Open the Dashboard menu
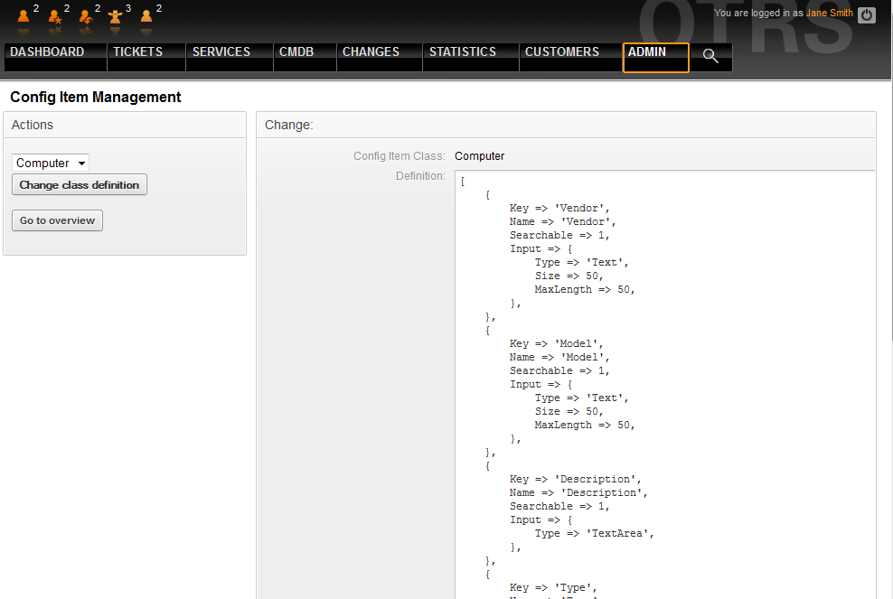893x599 pixels. pyautogui.click(x=47, y=52)
